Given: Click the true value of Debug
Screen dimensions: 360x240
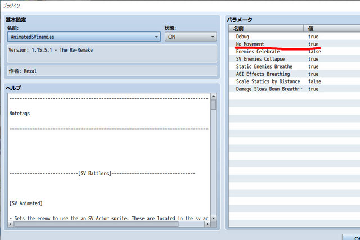Looking at the screenshot, I should (x=313, y=37).
